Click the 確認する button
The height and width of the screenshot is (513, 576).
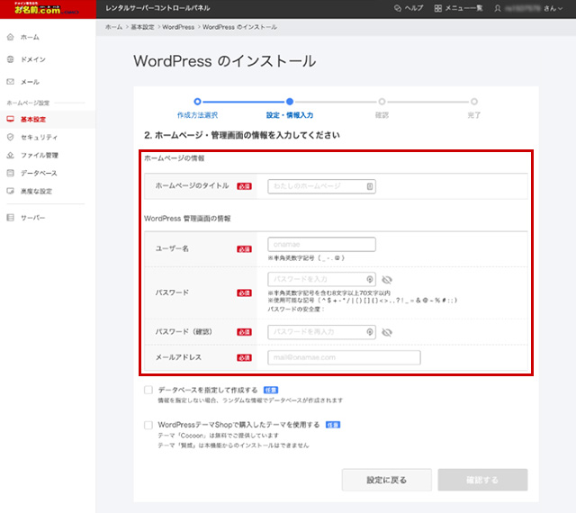point(482,480)
